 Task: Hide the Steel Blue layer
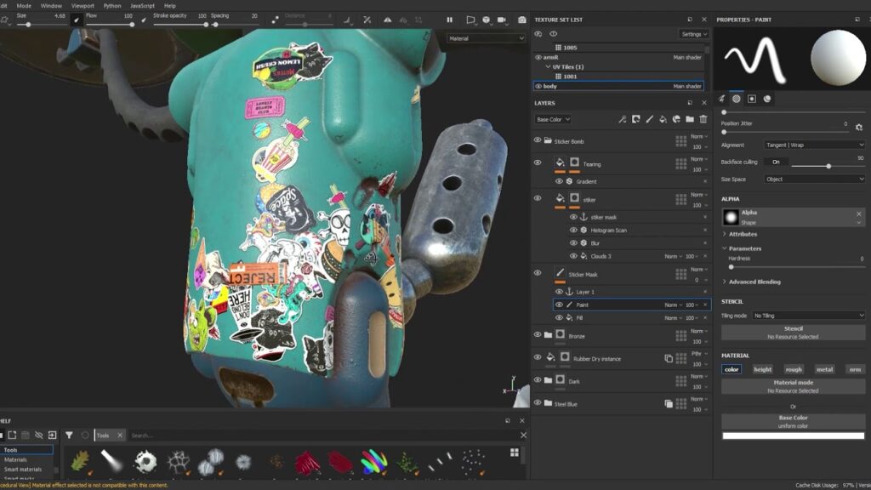[538, 402]
